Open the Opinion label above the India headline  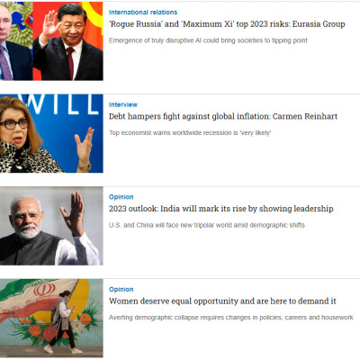[x=121, y=197]
